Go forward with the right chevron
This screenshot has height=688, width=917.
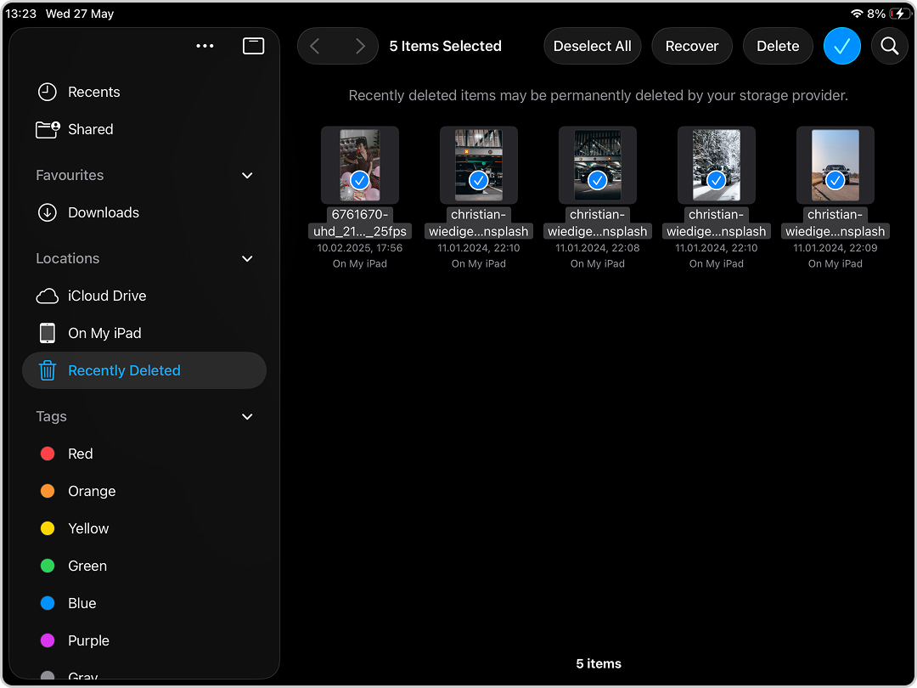360,46
